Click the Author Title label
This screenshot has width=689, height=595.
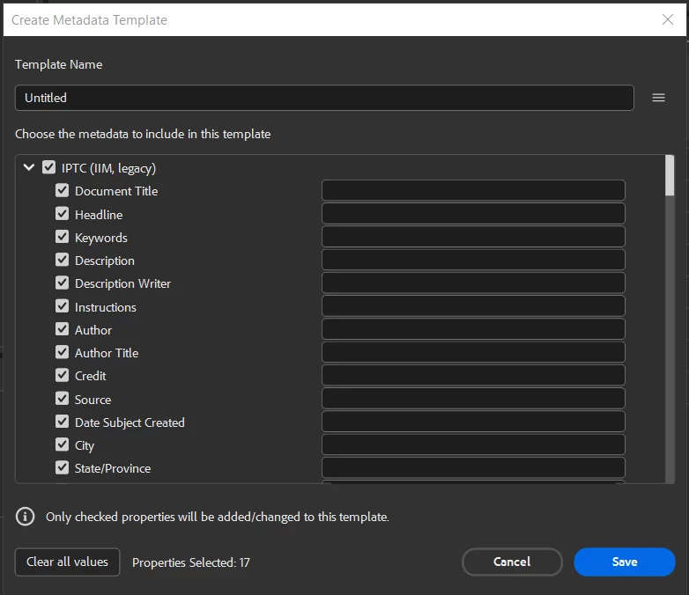point(107,353)
